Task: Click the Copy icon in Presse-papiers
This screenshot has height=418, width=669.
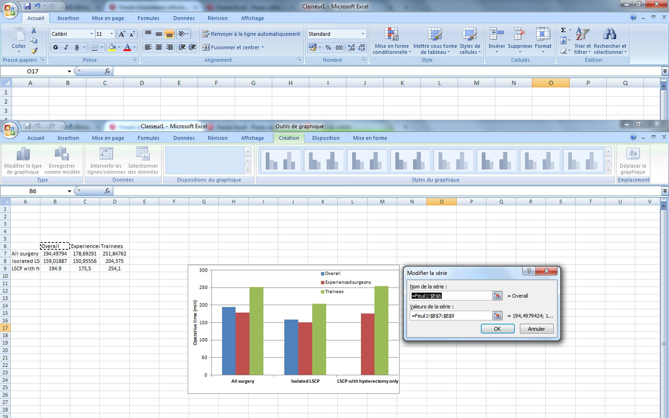Action: pyautogui.click(x=33, y=40)
